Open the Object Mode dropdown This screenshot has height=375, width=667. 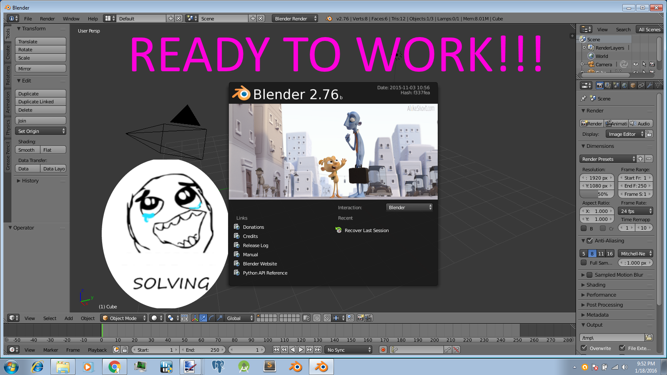(x=124, y=318)
